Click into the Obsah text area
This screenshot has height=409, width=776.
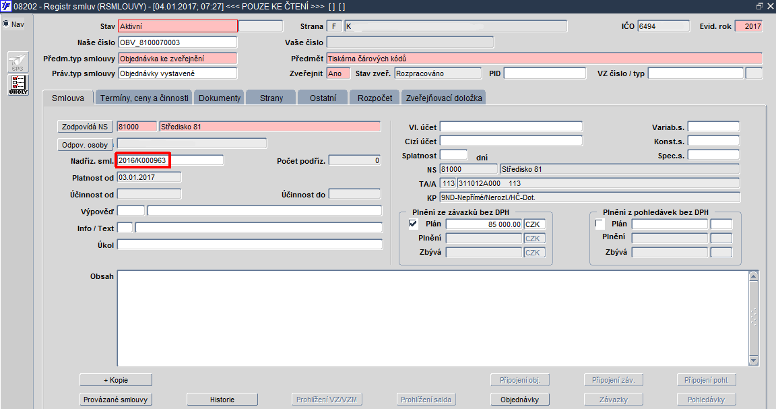click(433, 319)
